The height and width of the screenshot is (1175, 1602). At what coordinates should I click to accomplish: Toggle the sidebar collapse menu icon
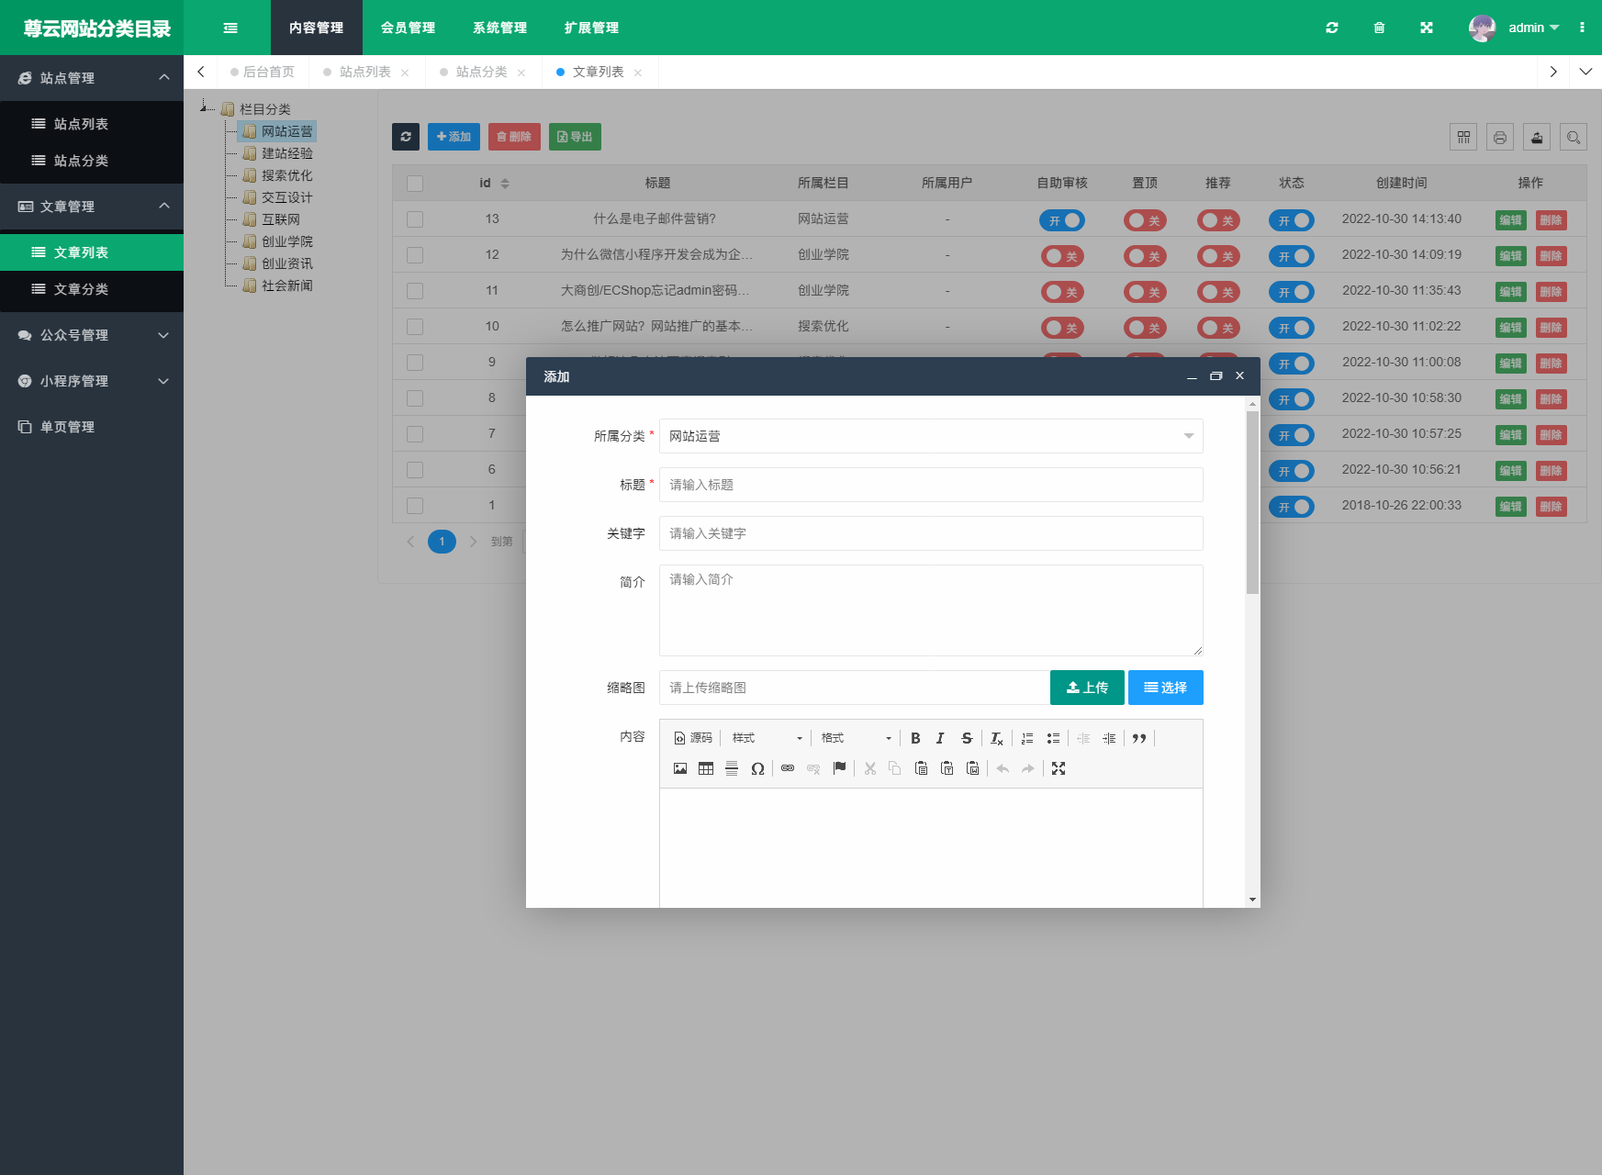click(x=230, y=28)
